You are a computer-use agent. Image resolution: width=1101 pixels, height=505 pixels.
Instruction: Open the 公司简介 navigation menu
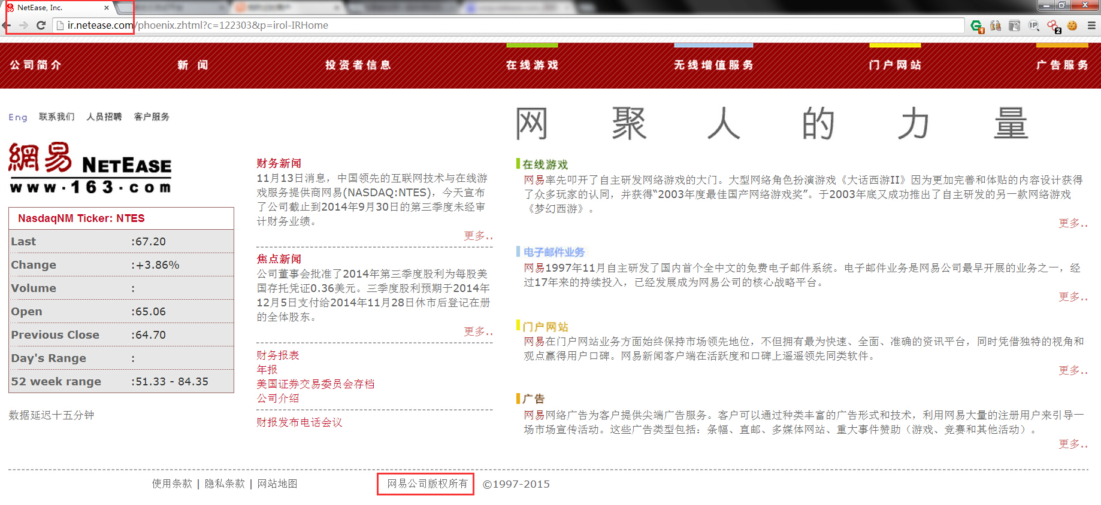pos(35,65)
